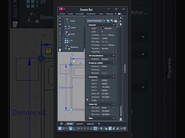This screenshot has width=185, height=138.
Task: Switch to the Layout1 tab
Action: [80, 124]
